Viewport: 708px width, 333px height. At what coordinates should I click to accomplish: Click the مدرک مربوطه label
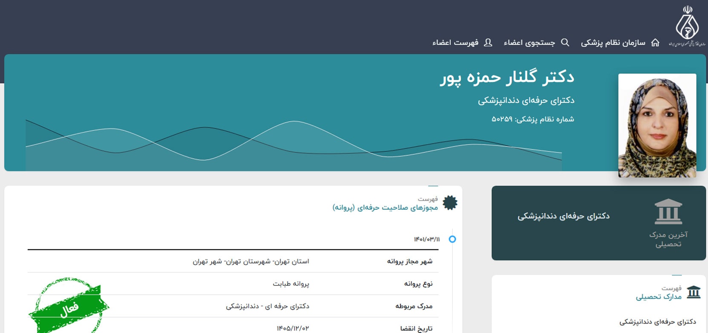coord(414,306)
